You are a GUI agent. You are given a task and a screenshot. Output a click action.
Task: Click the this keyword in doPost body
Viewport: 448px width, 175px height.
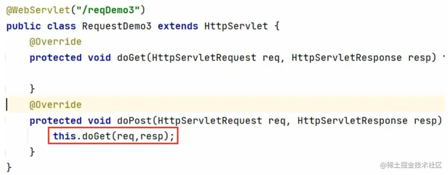pyautogui.click(x=64, y=136)
